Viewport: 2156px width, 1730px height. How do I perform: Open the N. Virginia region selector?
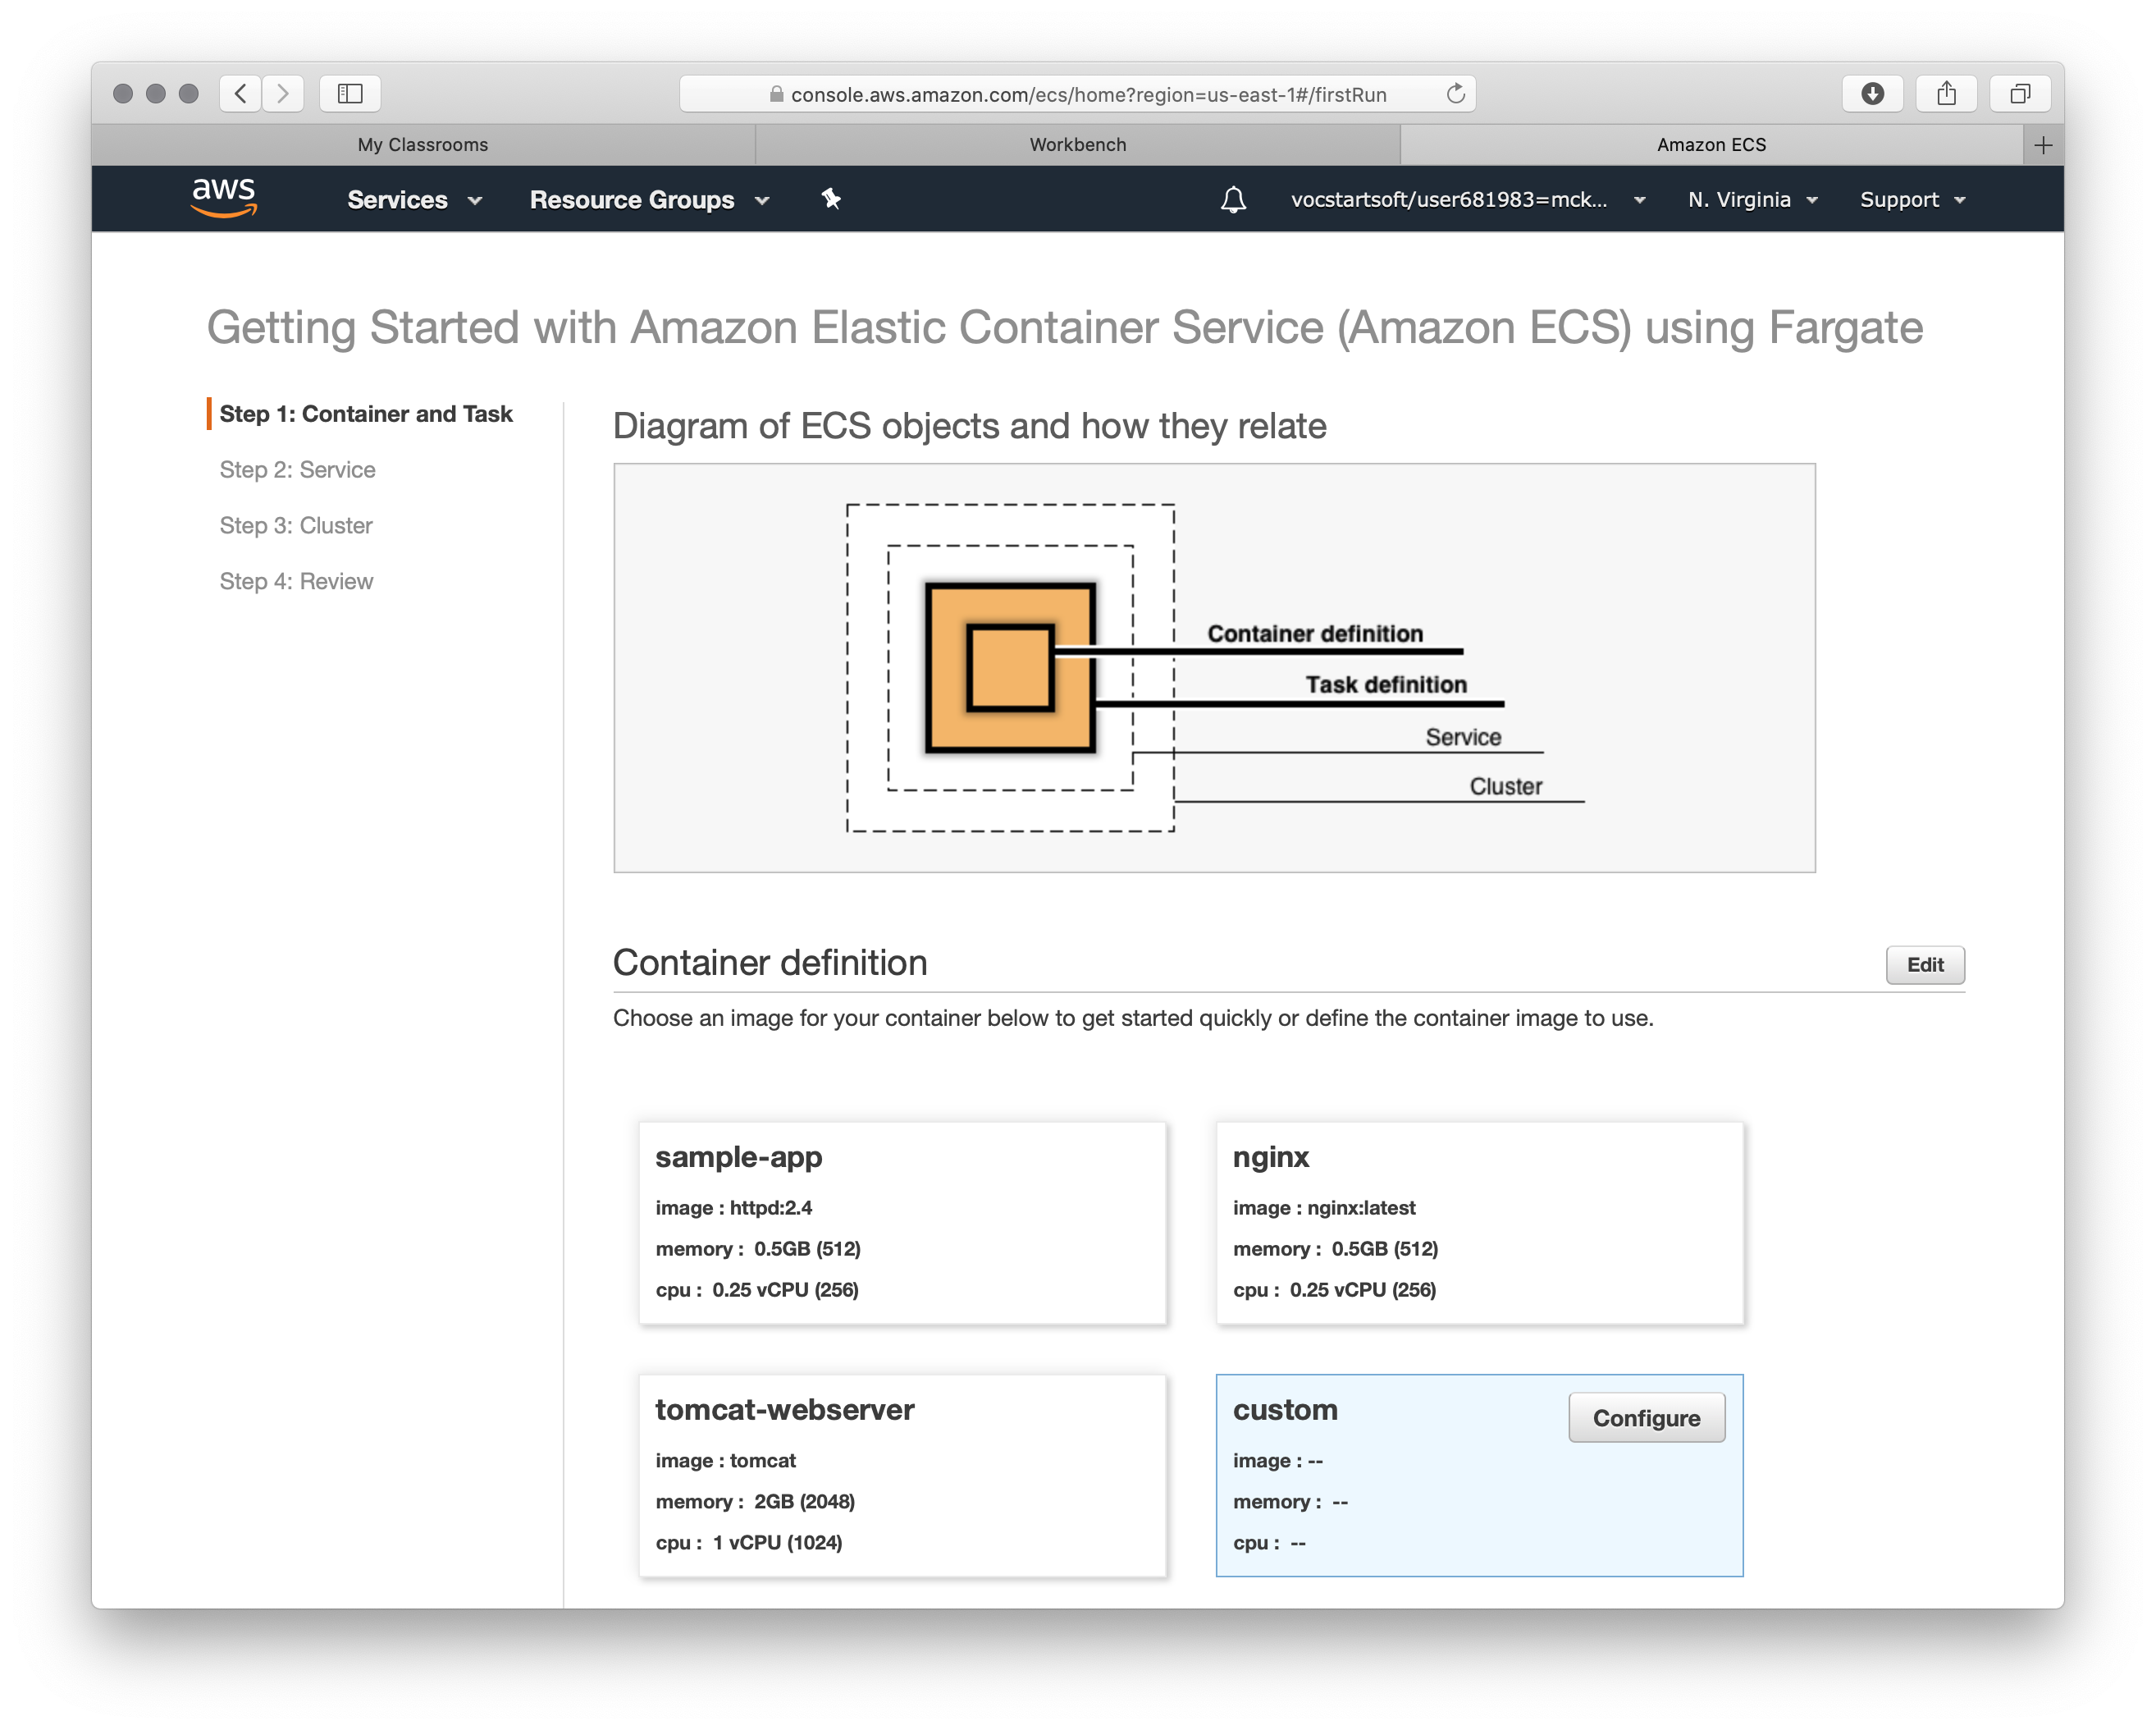(x=1752, y=199)
